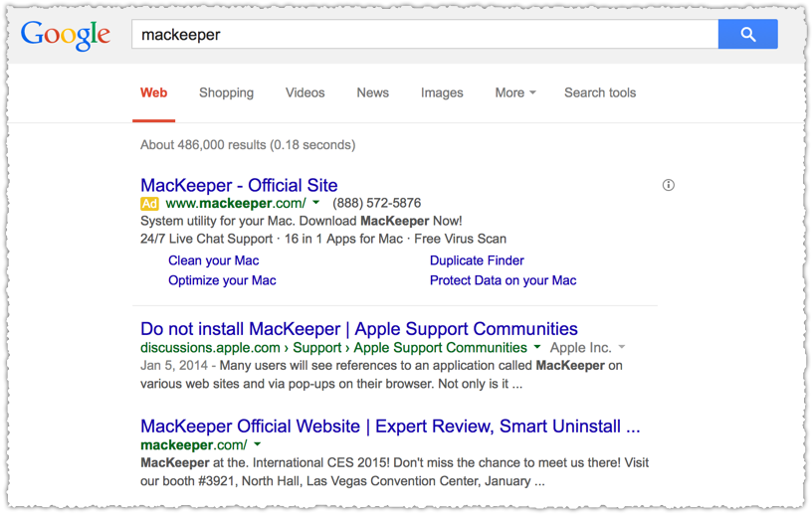Click the 24/7 Live Chat Support text
812x514 pixels.
pos(206,239)
